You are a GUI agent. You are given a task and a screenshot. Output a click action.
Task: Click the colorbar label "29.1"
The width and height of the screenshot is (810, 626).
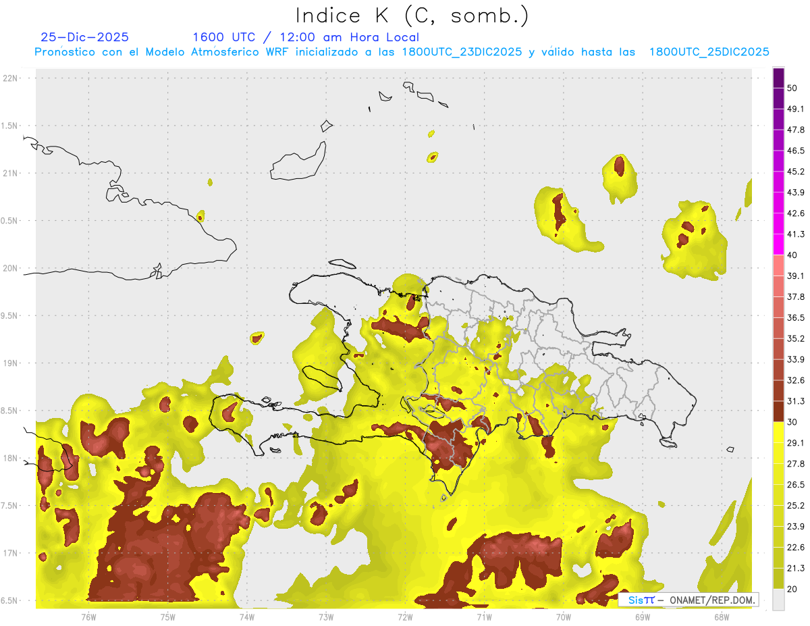point(796,443)
